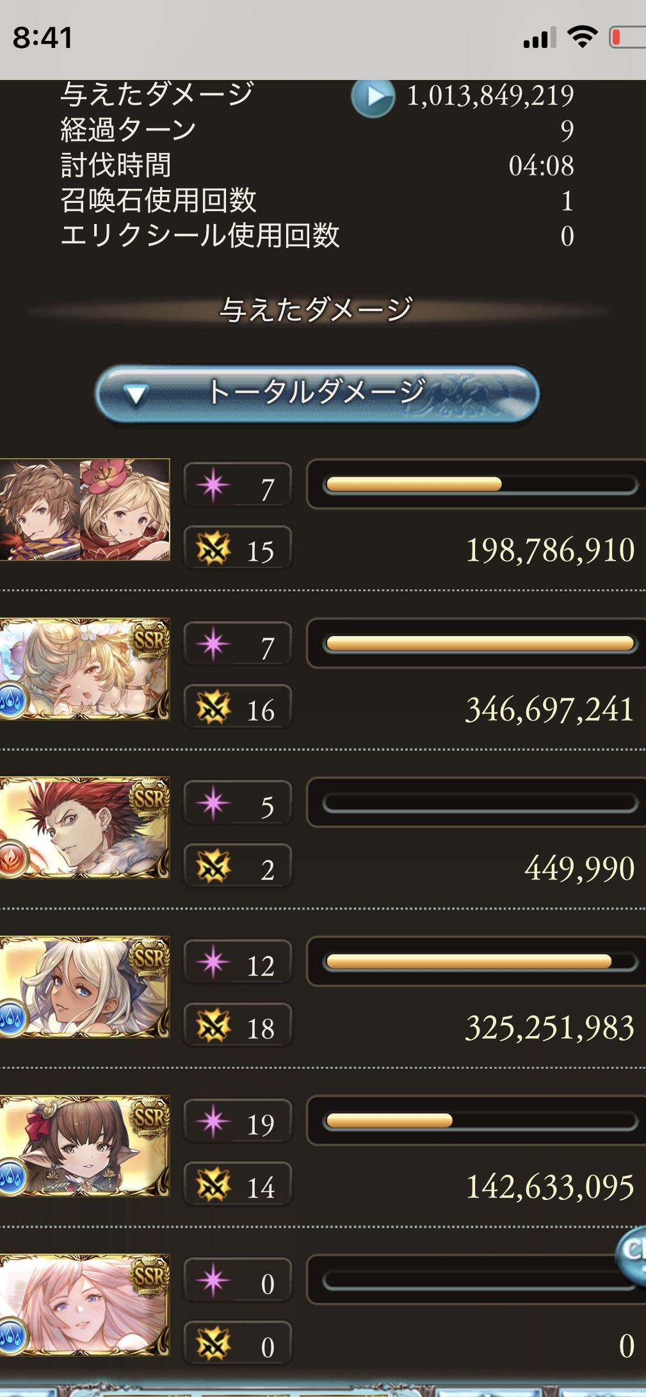This screenshot has width=646, height=1397.
Task: Open the トータルダメージ dropdown
Action: [318, 392]
